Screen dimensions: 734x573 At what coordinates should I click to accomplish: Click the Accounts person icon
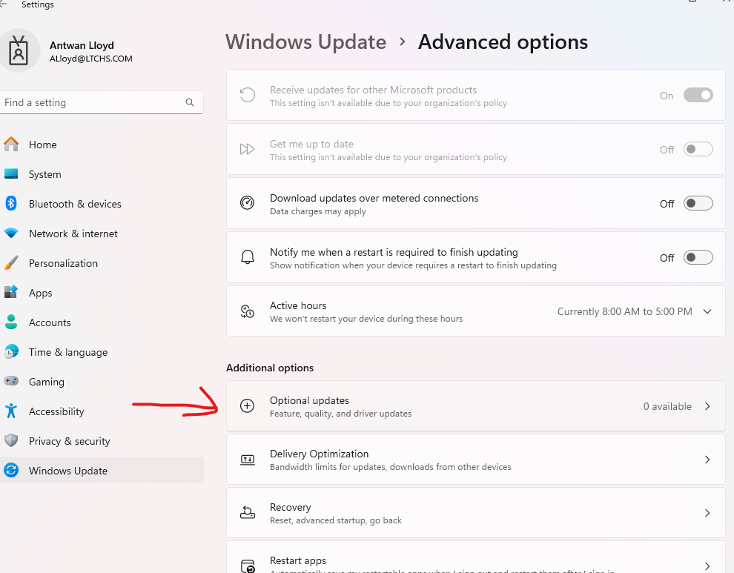[x=11, y=322]
